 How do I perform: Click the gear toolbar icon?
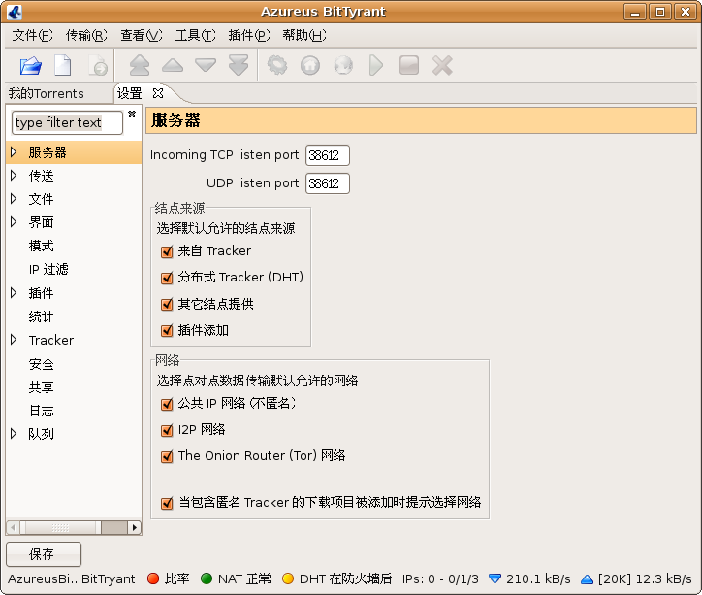tap(277, 65)
